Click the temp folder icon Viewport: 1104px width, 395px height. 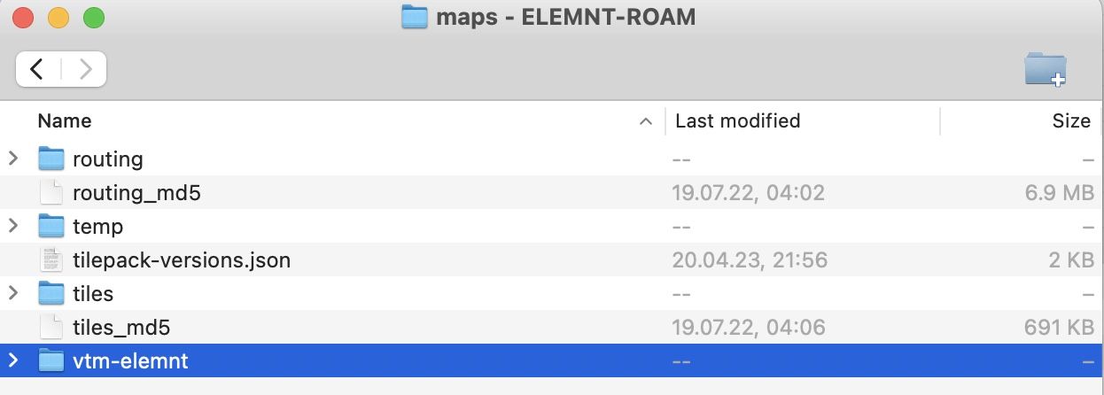coord(52,227)
